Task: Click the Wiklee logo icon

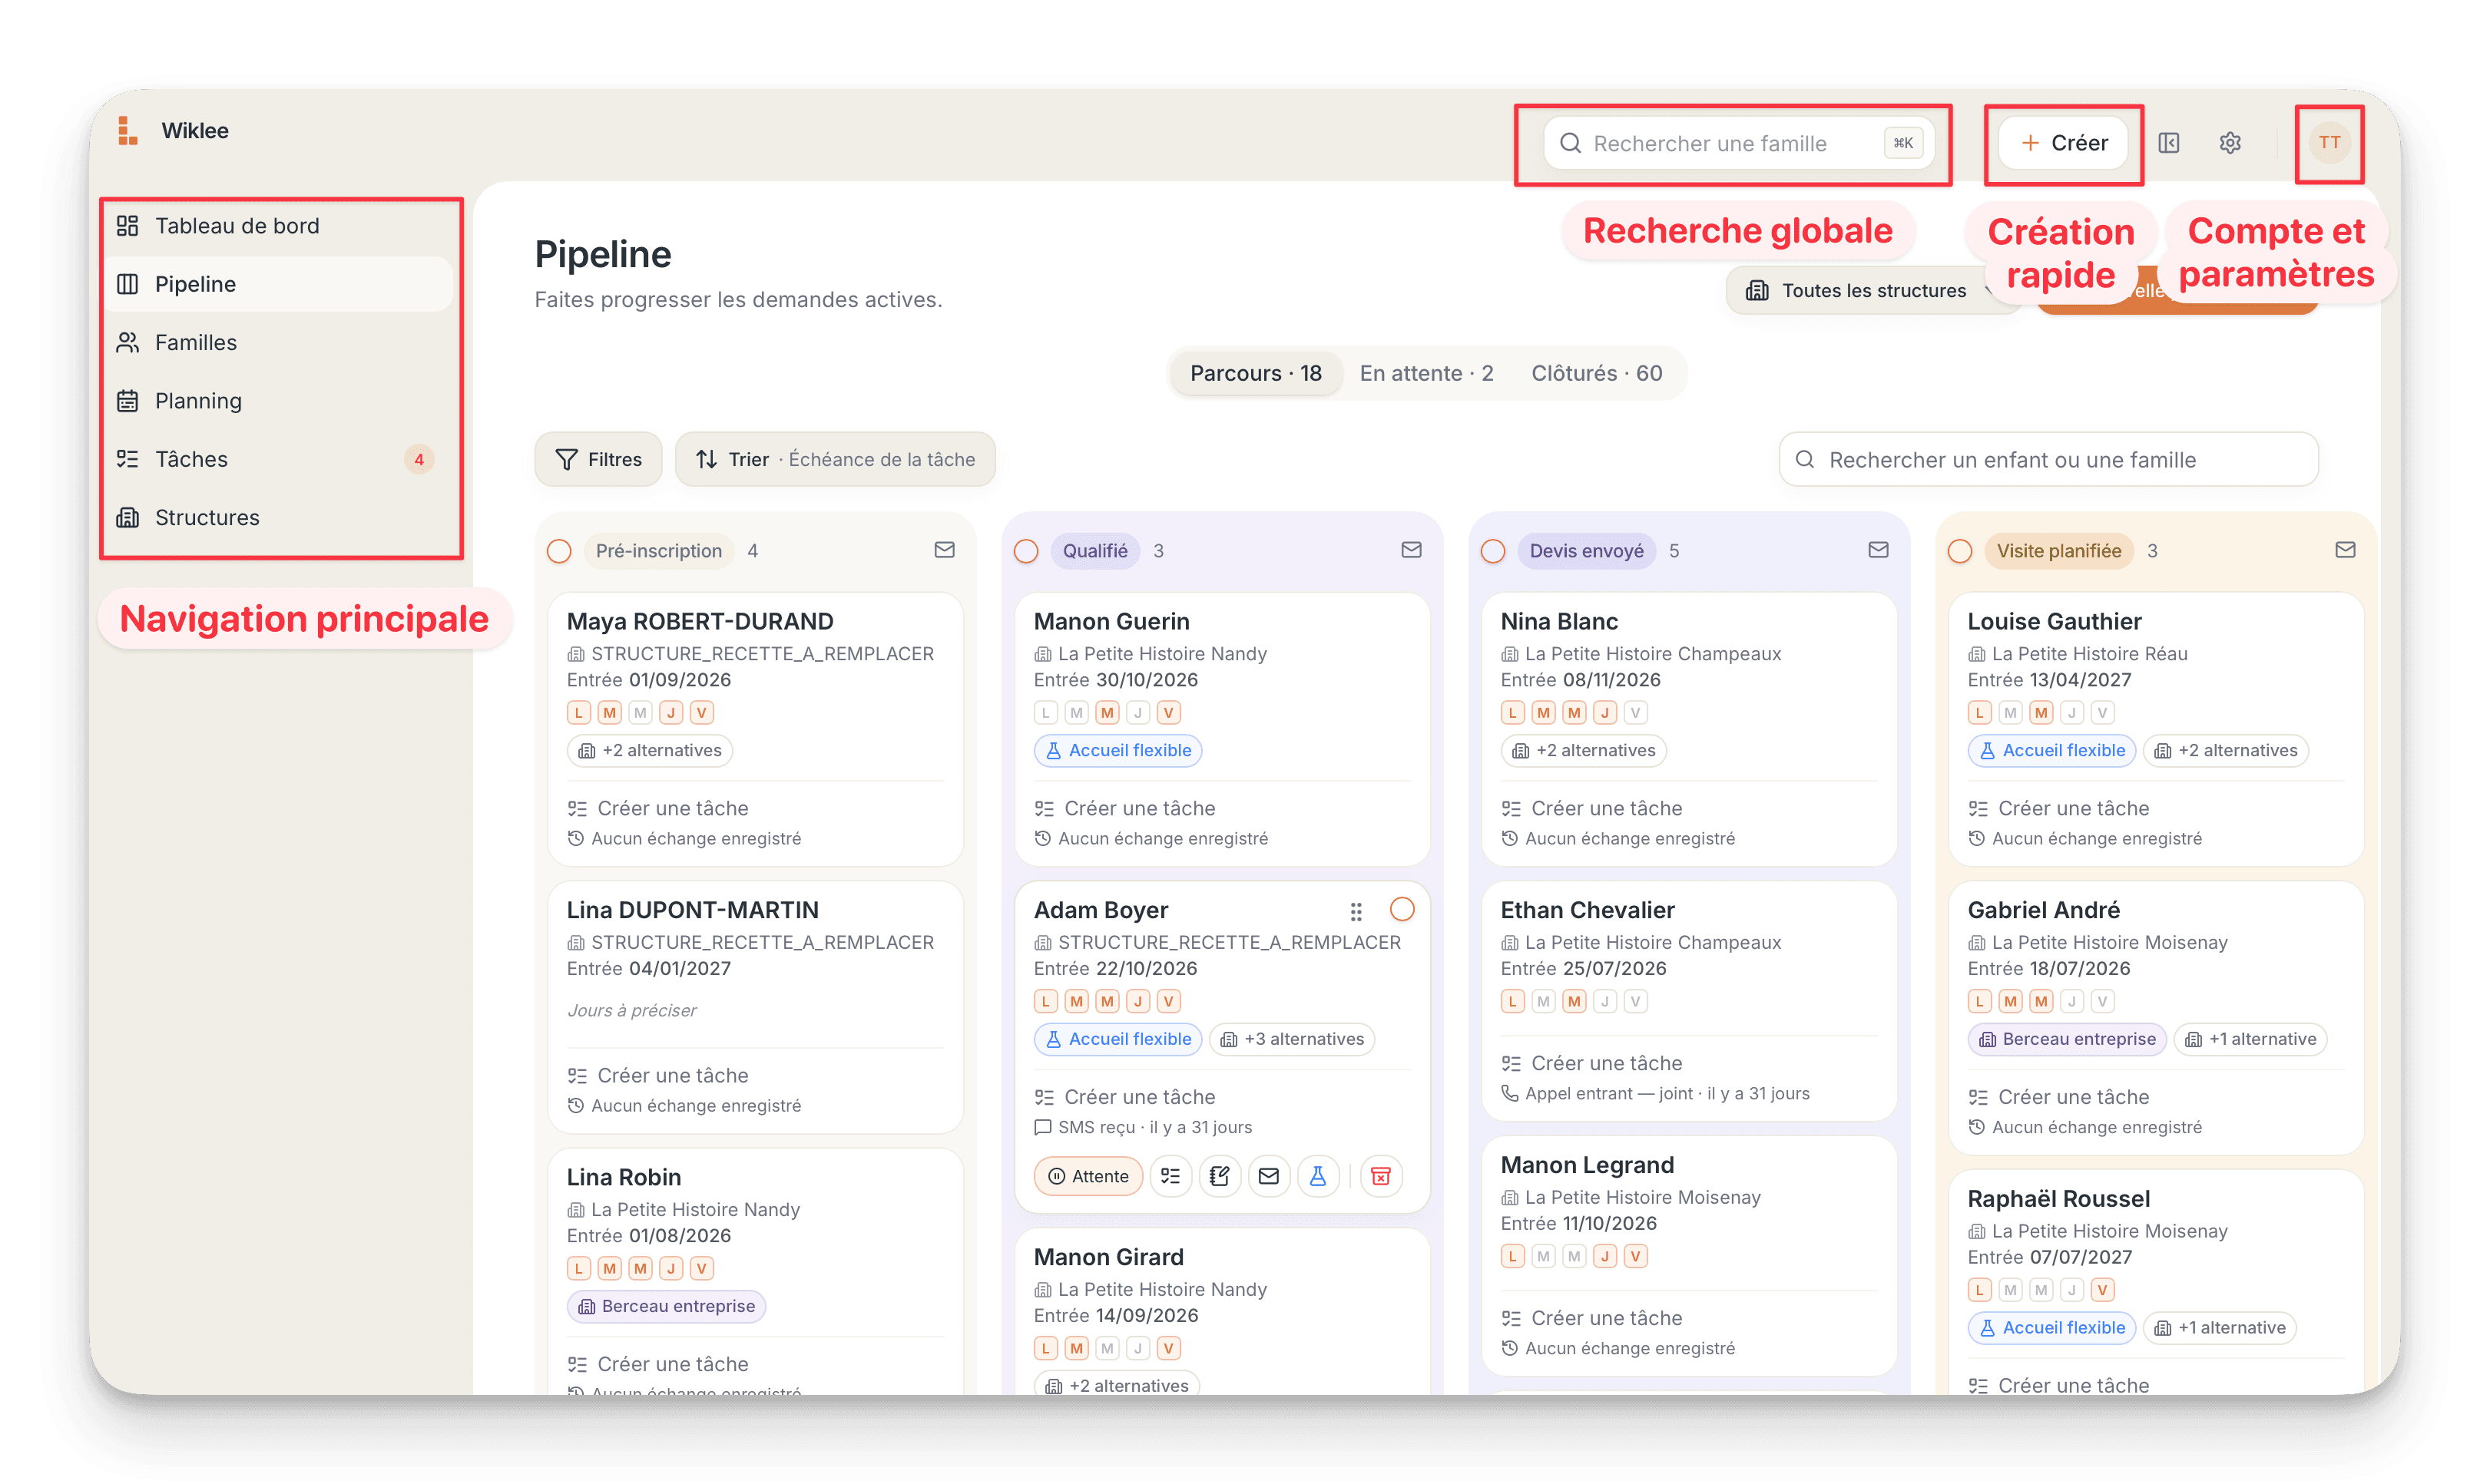Action: click(127, 131)
